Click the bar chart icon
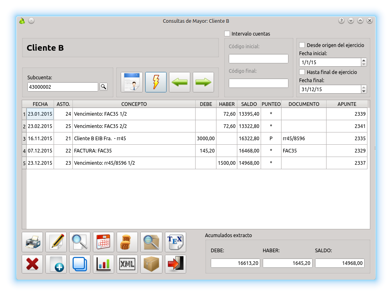The height and width of the screenshot is (296, 392). coord(104,264)
